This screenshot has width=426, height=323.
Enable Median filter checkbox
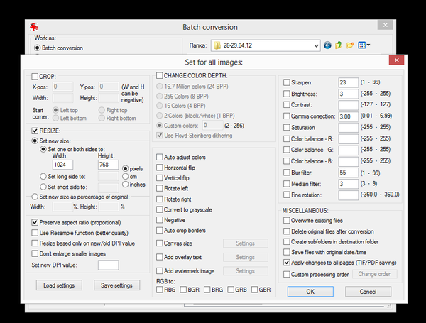pyautogui.click(x=287, y=184)
